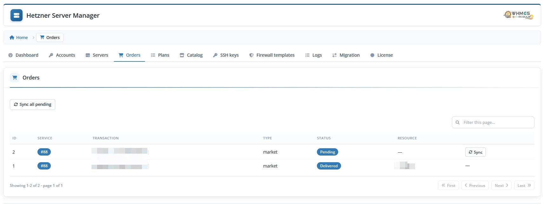Click the License badge icon

click(372, 55)
